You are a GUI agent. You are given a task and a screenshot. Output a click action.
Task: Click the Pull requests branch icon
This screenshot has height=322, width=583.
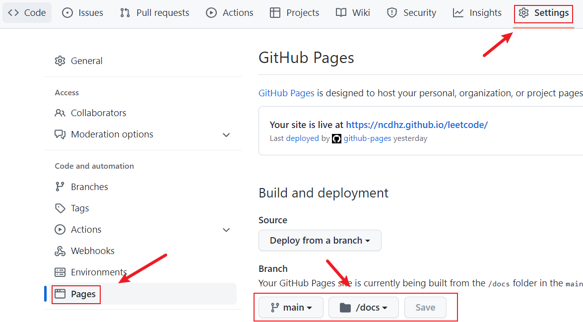coord(125,12)
